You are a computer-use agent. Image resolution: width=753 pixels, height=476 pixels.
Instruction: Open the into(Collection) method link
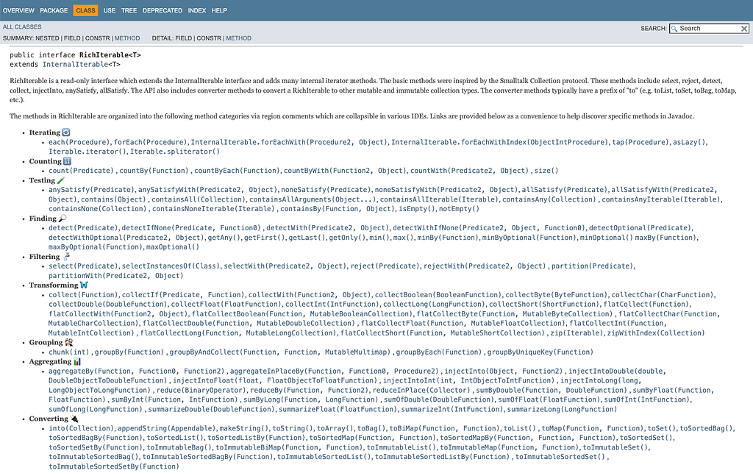[81, 428]
